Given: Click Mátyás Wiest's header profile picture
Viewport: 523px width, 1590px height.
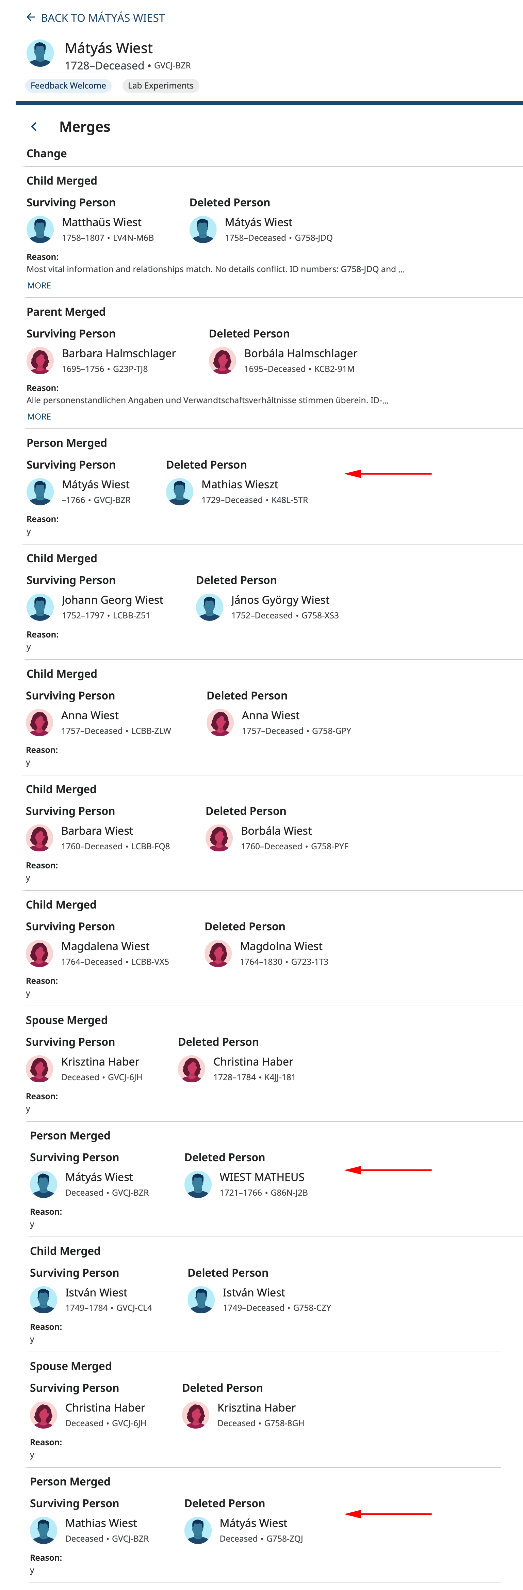Looking at the screenshot, I should click(40, 53).
